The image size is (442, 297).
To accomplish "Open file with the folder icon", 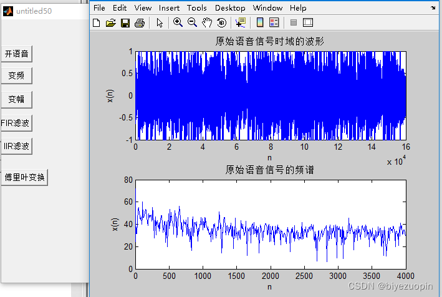I will (x=111, y=22).
